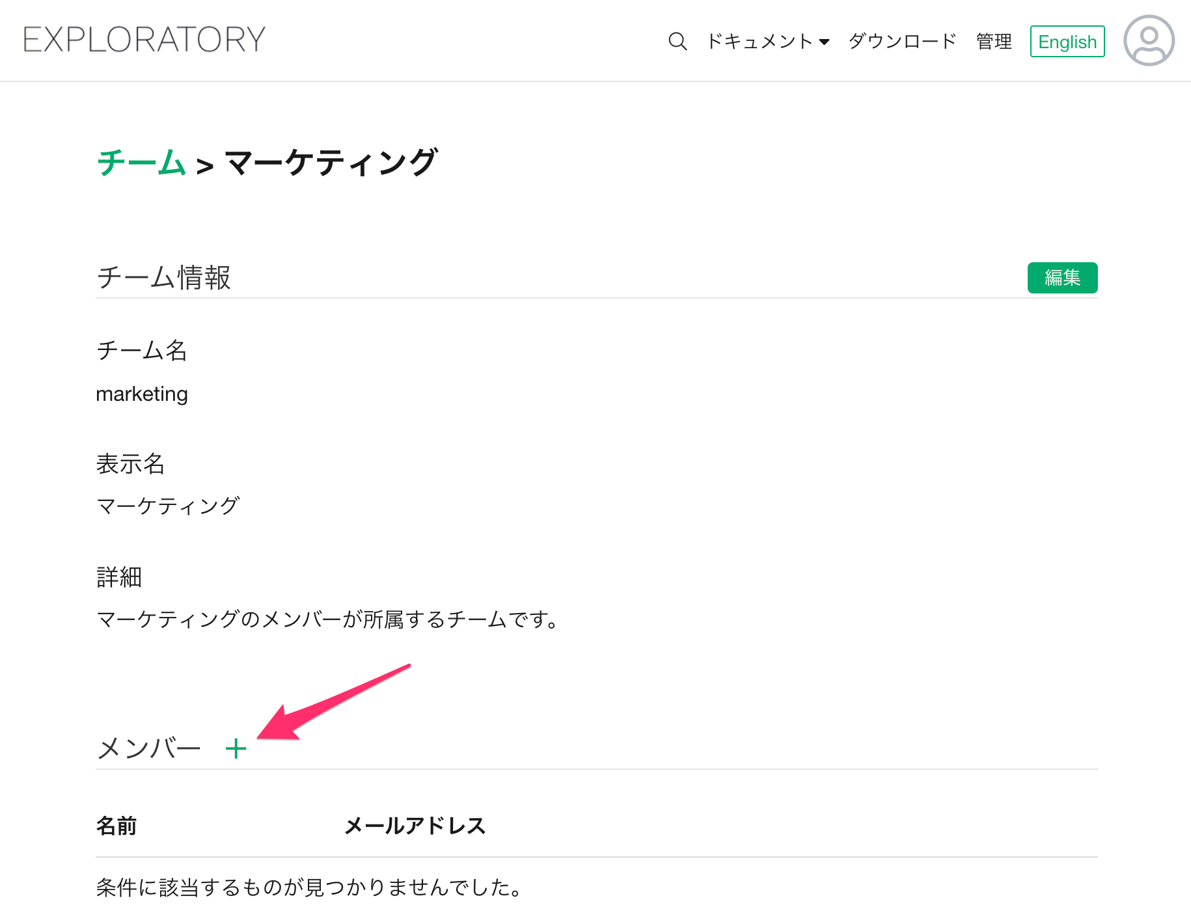Expand the ドキュメント dropdown menu
The image size is (1191, 924).
(x=768, y=42)
